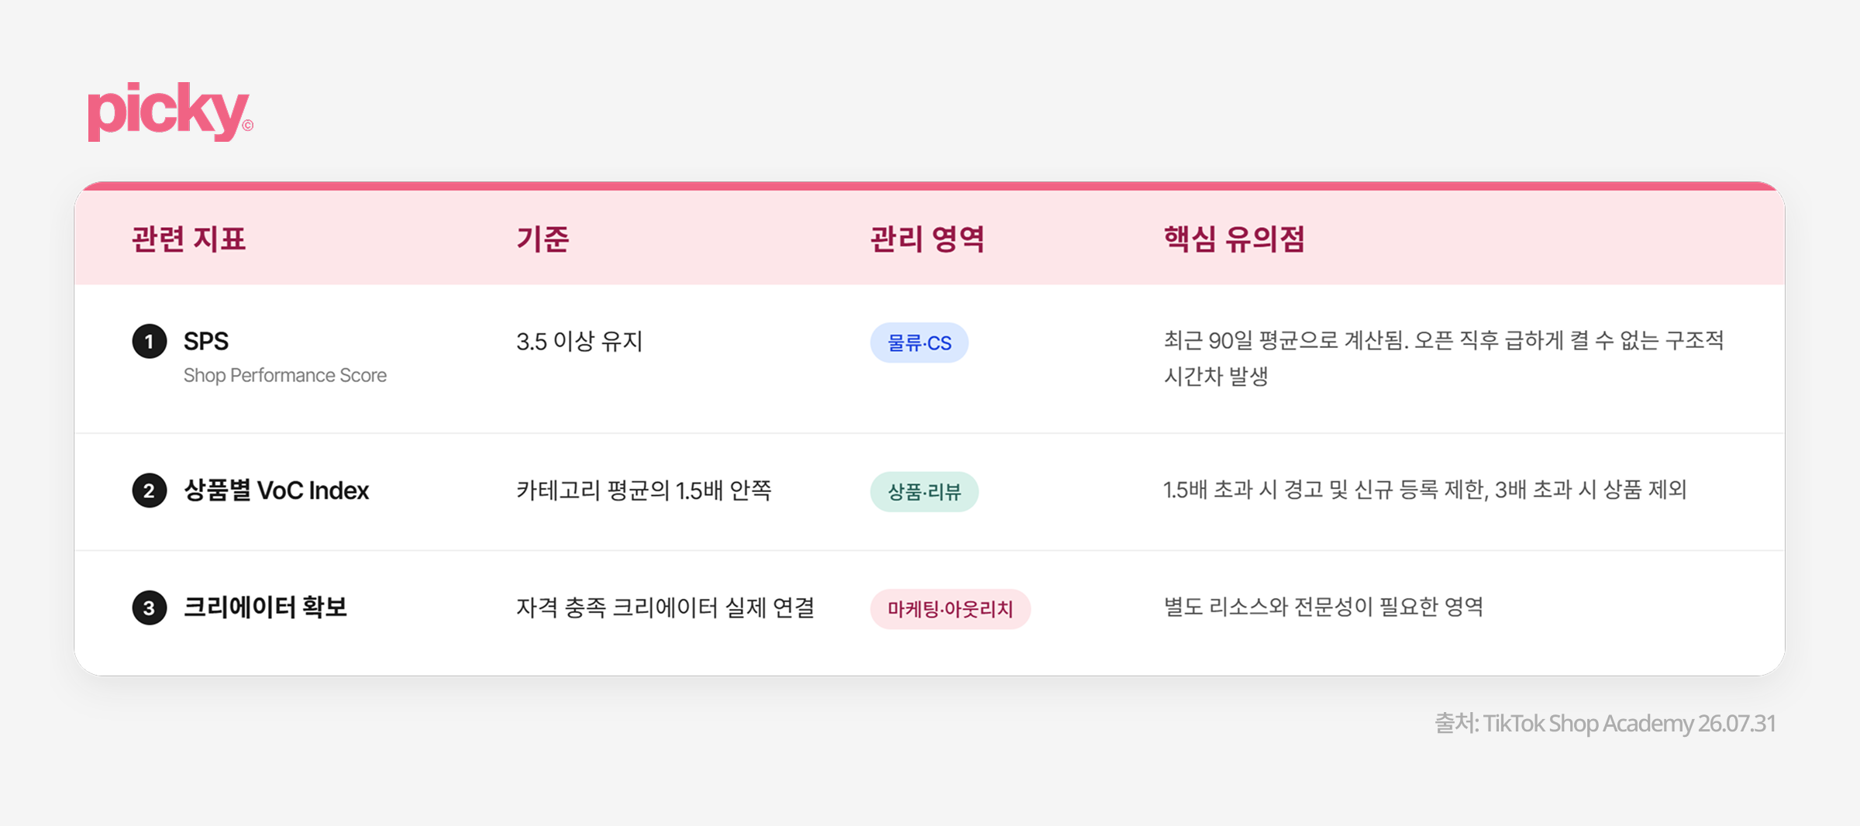Select the 핵심 유의점 column header

(x=1234, y=239)
